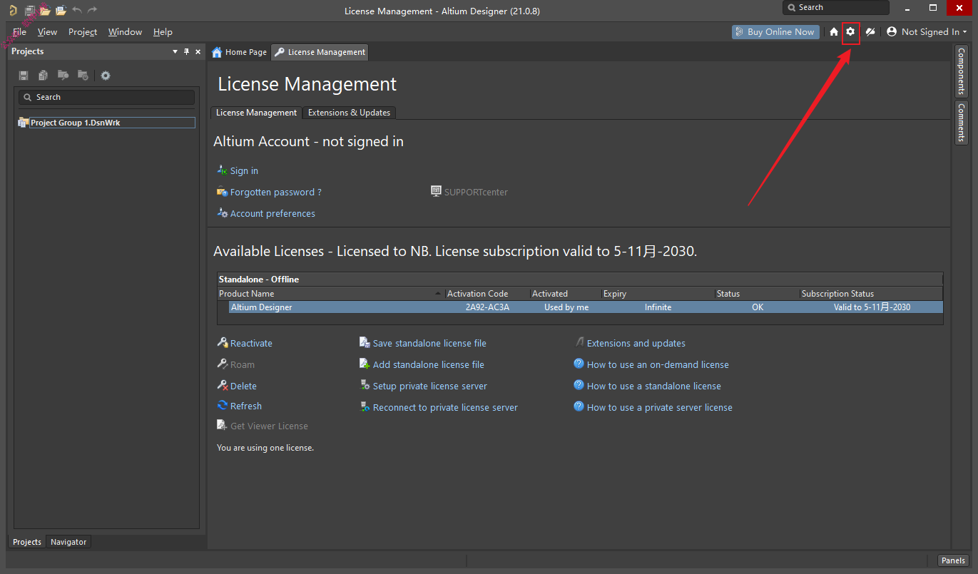Viewport: 978px width, 574px height.
Task: Open the Help menu
Action: (x=163, y=31)
